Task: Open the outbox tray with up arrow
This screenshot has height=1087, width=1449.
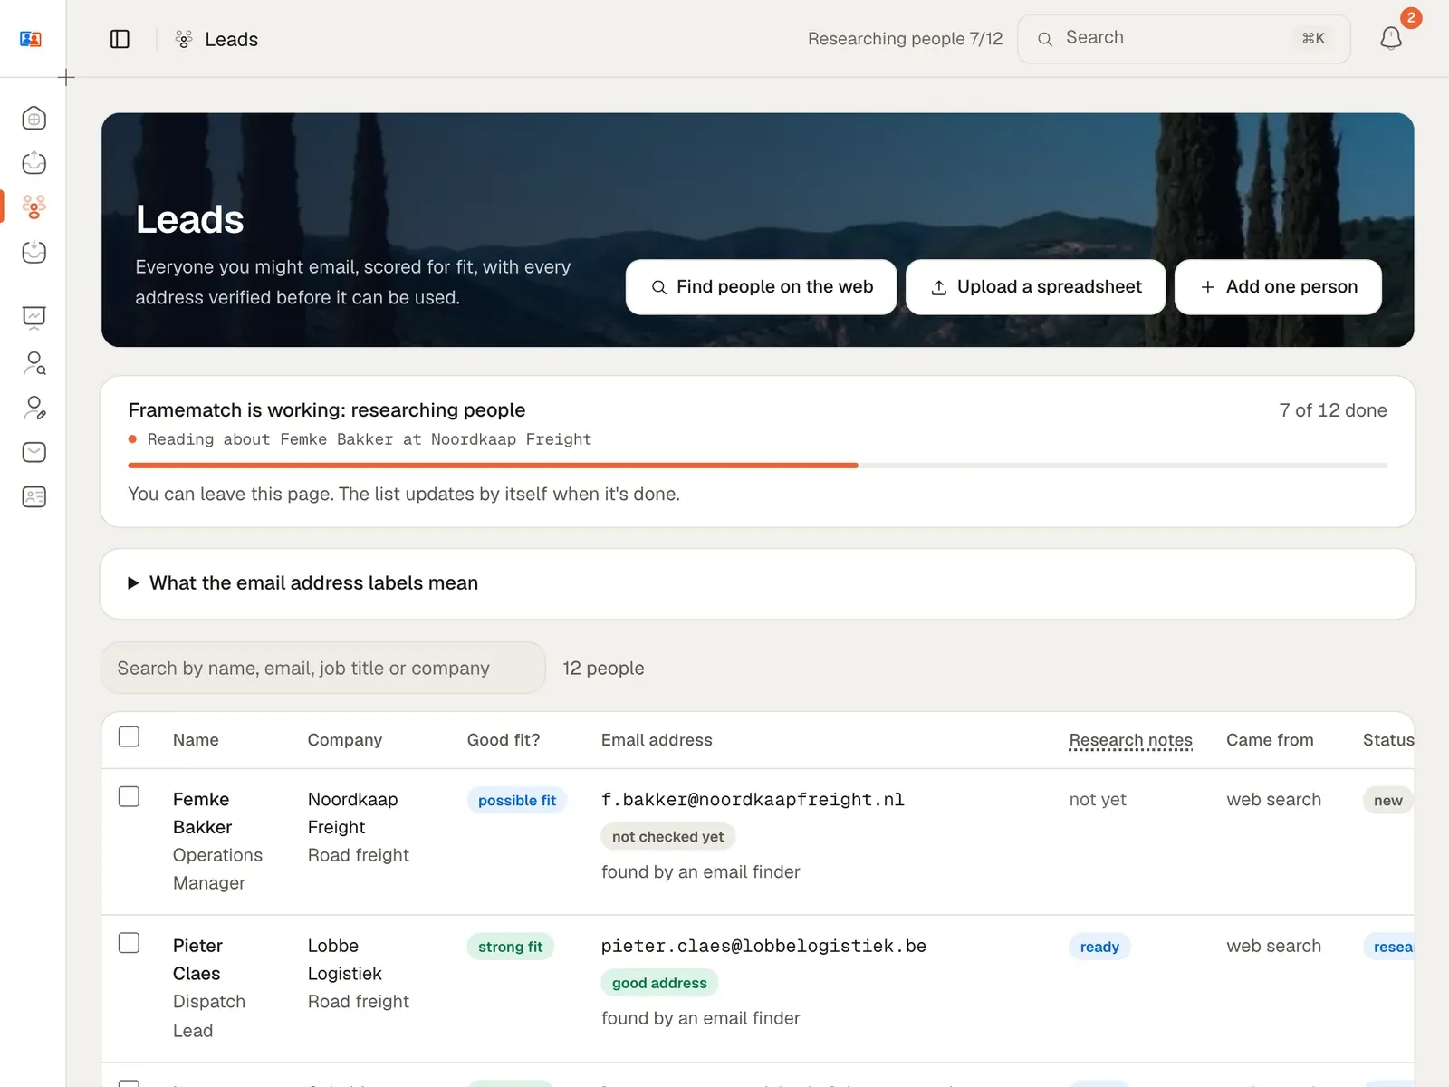Action: pos(34,163)
